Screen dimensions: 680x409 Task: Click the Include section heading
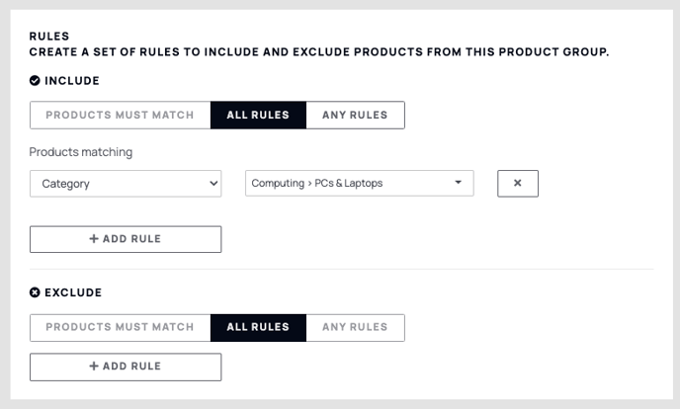point(72,81)
